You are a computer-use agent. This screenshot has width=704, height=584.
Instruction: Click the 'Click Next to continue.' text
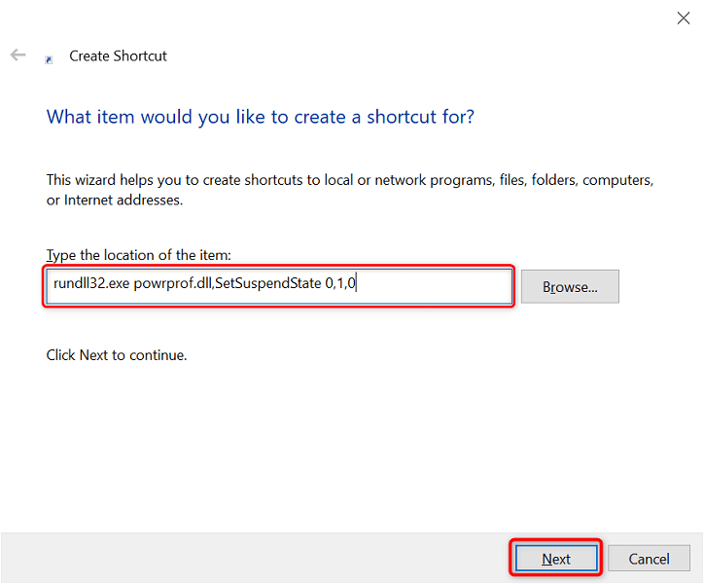point(117,355)
